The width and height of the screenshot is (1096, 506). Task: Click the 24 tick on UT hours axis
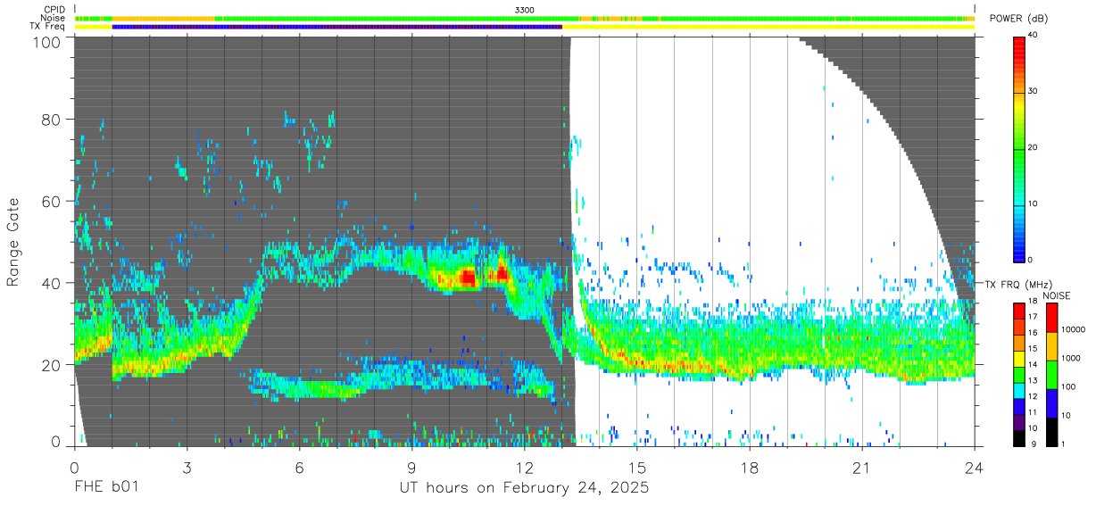[974, 467]
